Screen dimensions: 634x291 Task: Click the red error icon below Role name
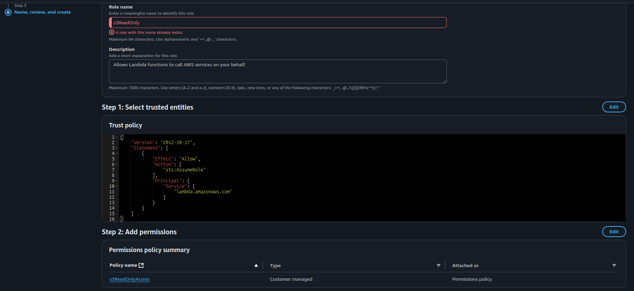tap(112, 32)
